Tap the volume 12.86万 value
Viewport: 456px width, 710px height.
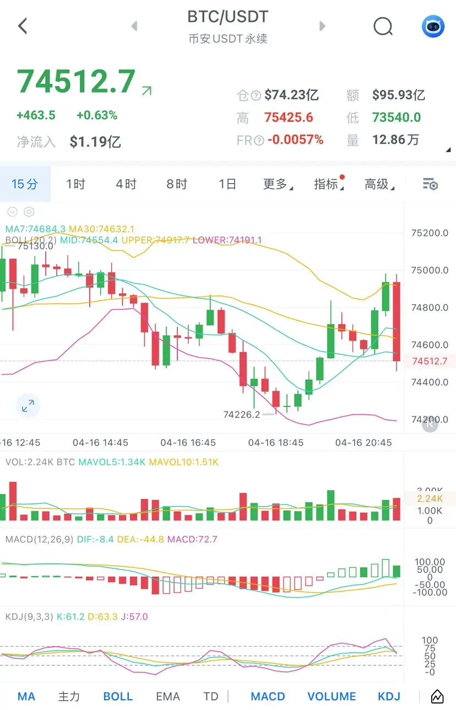tap(396, 140)
